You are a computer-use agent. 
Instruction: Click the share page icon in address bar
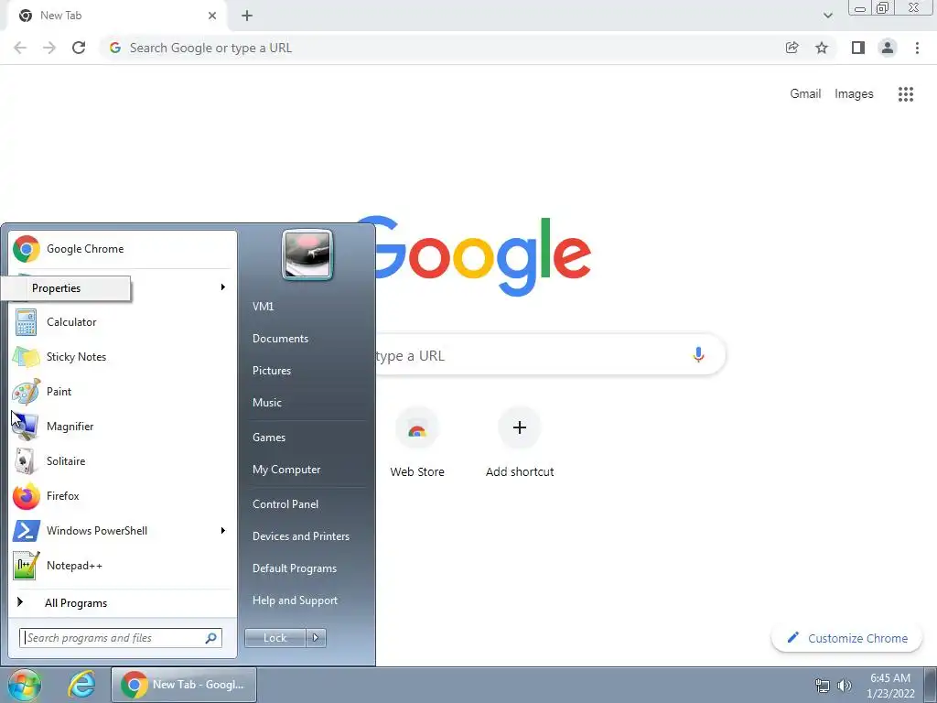click(x=792, y=48)
